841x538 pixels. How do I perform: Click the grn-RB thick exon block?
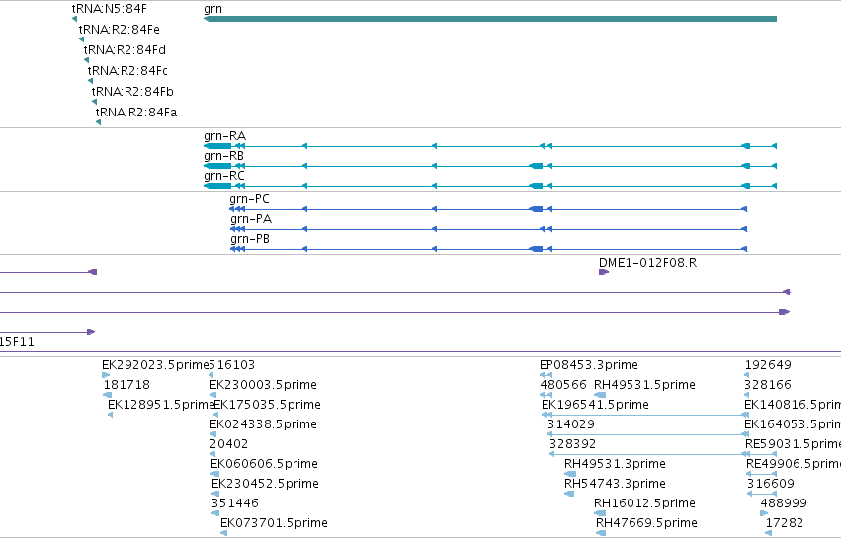pyautogui.click(x=217, y=166)
